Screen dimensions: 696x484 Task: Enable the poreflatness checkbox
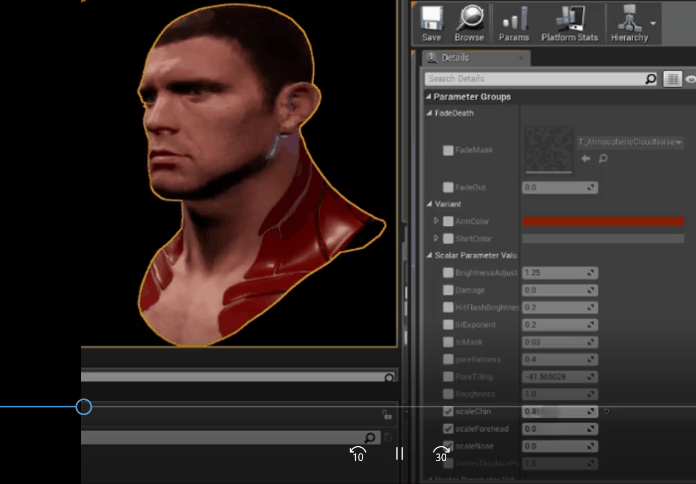448,360
